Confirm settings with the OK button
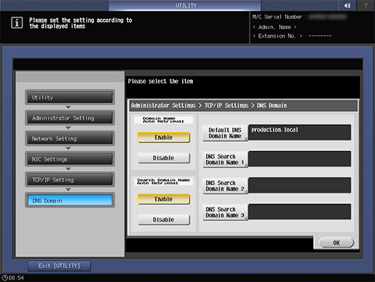The image size is (375, 282). pyautogui.click(x=337, y=243)
